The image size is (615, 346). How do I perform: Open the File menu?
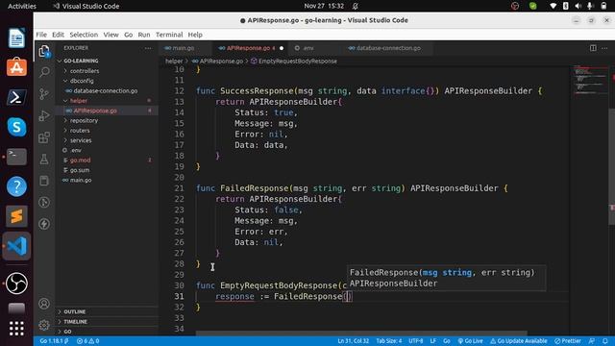coord(41,35)
